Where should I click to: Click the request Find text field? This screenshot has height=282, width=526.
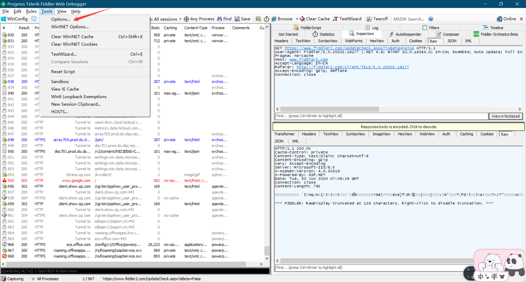[x=381, y=116]
